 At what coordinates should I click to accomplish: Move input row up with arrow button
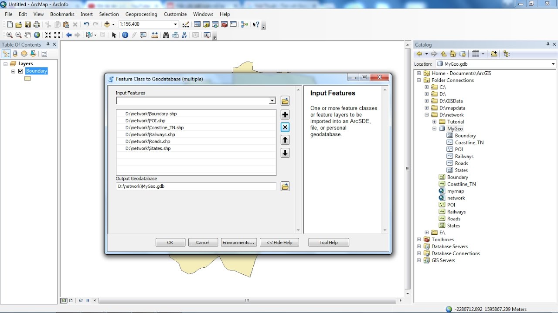click(285, 140)
